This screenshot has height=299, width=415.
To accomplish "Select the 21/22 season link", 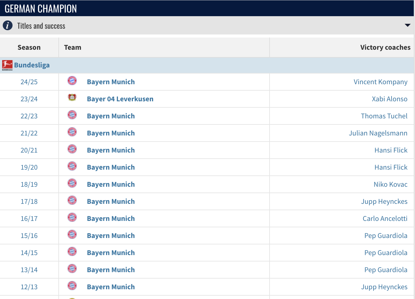I will pyautogui.click(x=29, y=133).
